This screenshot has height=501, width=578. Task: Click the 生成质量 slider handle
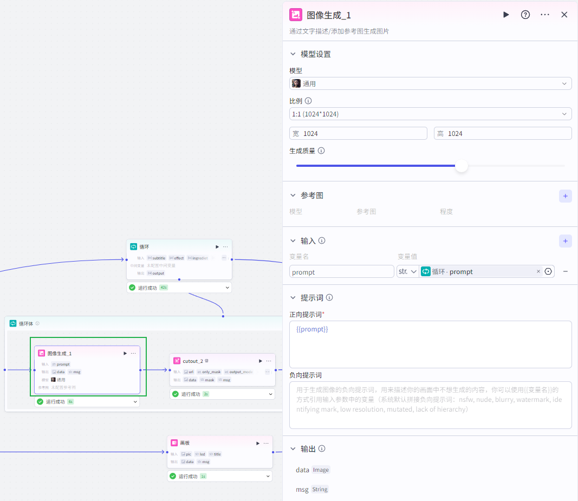coord(461,166)
